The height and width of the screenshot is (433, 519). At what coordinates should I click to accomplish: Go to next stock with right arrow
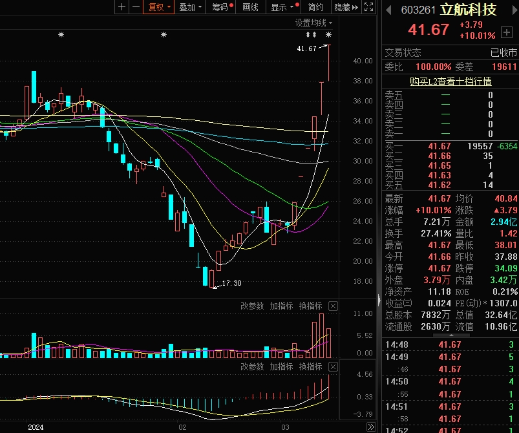click(514, 10)
